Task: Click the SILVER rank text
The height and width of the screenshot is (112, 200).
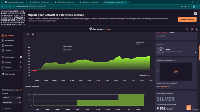Action: click(x=166, y=99)
